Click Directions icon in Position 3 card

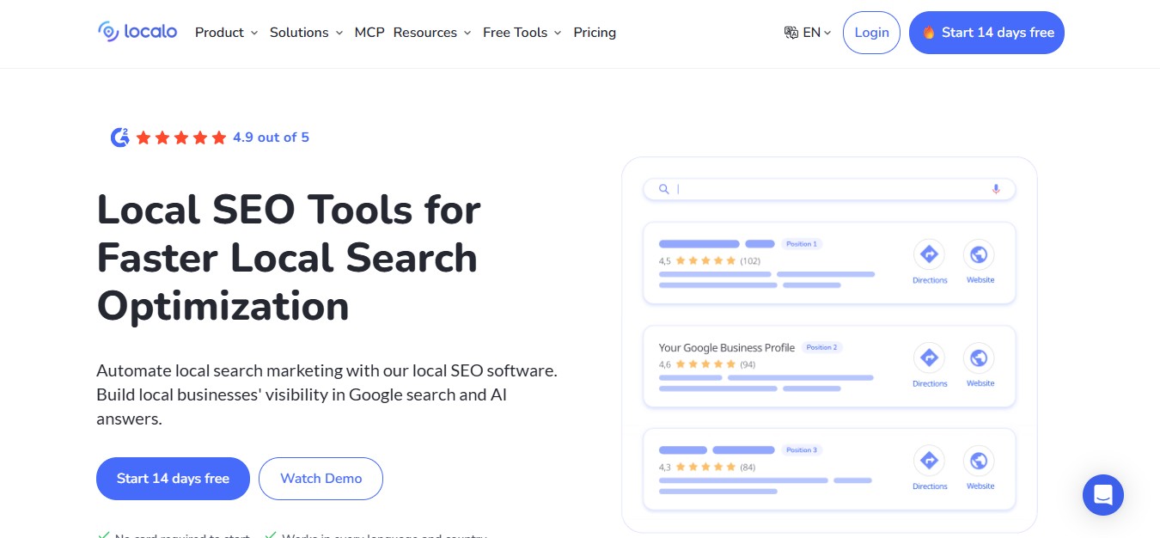929,461
